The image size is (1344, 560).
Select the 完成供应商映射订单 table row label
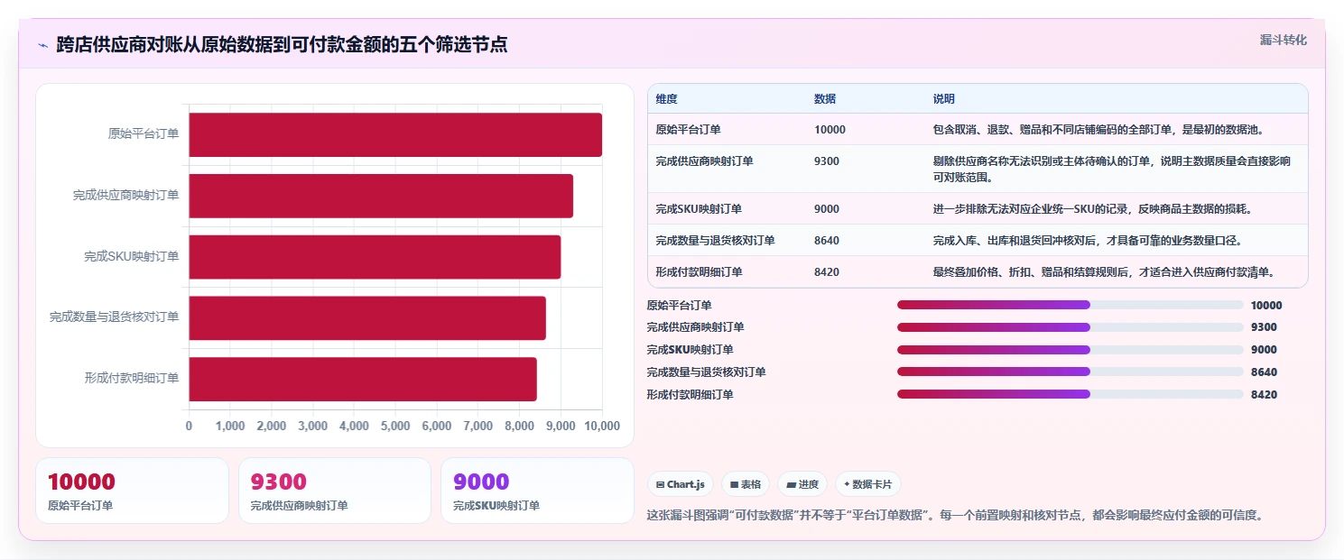pos(704,161)
